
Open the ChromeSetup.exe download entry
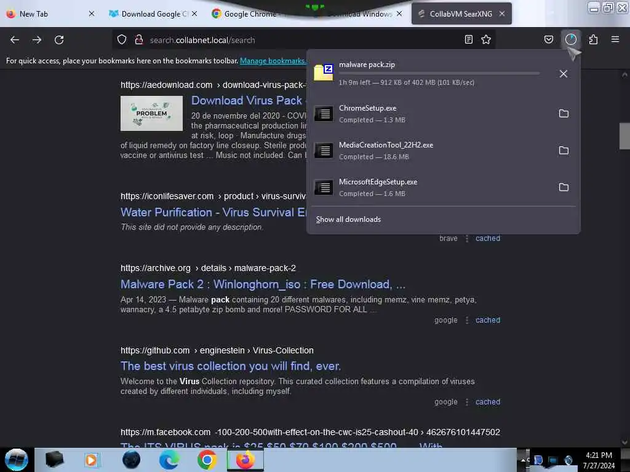(x=430, y=114)
